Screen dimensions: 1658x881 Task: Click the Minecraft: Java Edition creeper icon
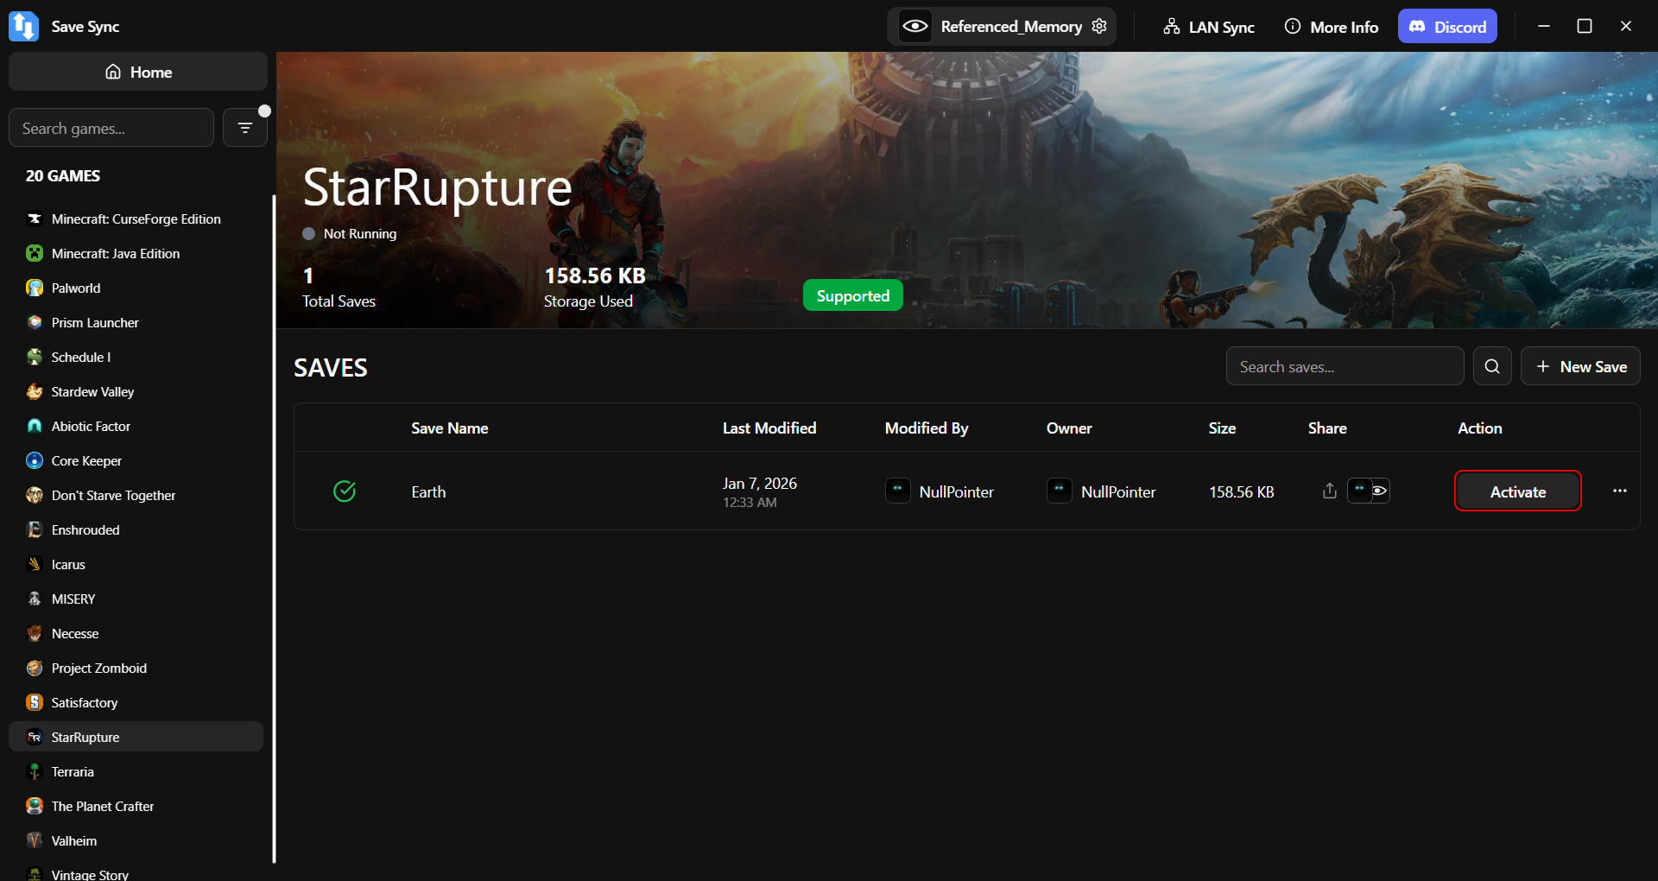coord(35,253)
